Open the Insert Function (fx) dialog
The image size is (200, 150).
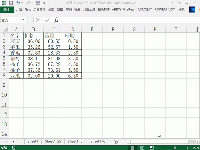click(x=56, y=20)
